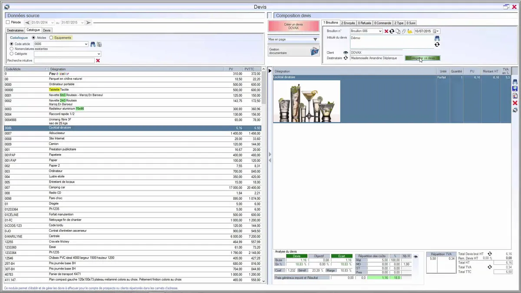The image size is (521, 293).
Task: Choose the Code article radio option
Action: click(12, 44)
